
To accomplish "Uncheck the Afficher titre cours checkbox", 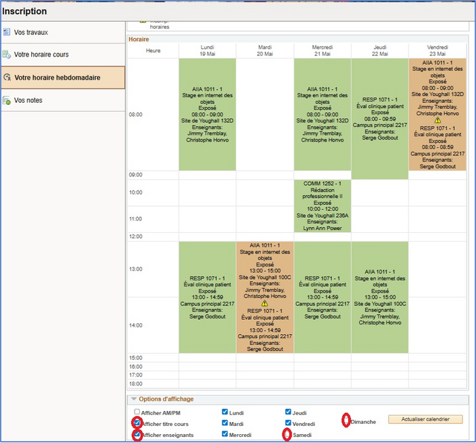I will tap(137, 423).
